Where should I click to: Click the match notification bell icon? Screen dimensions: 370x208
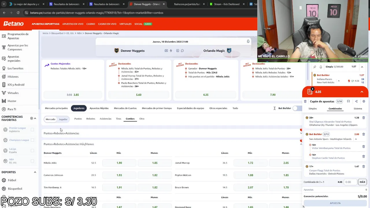coord(248,41)
